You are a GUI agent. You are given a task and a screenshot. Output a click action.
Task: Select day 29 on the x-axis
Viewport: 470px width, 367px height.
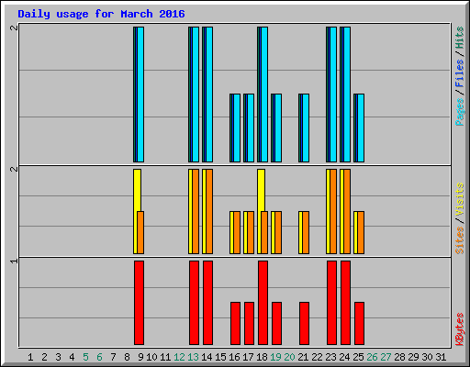(413, 357)
